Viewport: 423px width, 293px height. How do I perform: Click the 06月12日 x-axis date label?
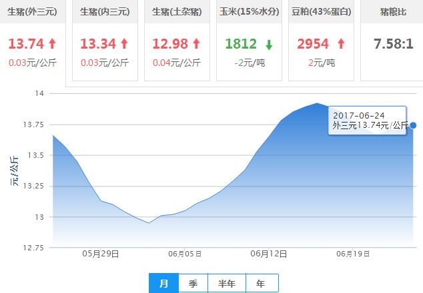(268, 254)
